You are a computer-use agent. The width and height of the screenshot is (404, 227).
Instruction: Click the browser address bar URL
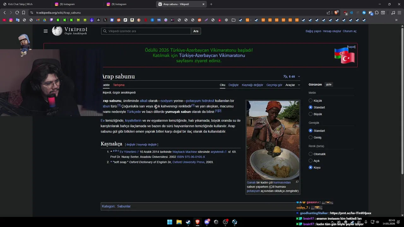pyautogui.click(x=58, y=13)
